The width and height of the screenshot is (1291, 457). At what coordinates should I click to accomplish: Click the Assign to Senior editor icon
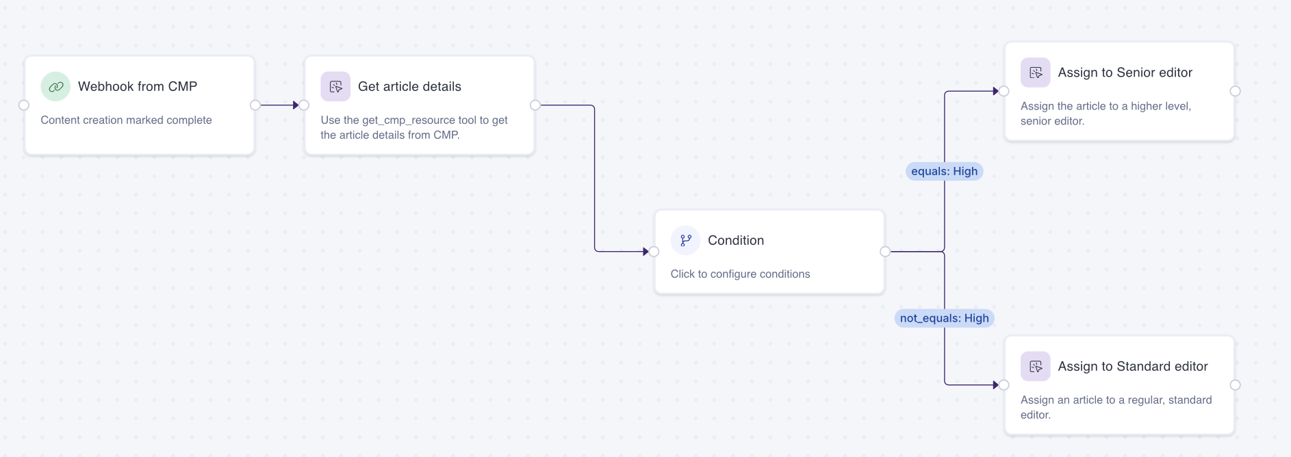pos(1035,73)
